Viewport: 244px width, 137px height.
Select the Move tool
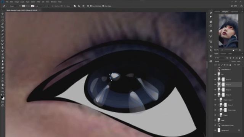pos(3,14)
